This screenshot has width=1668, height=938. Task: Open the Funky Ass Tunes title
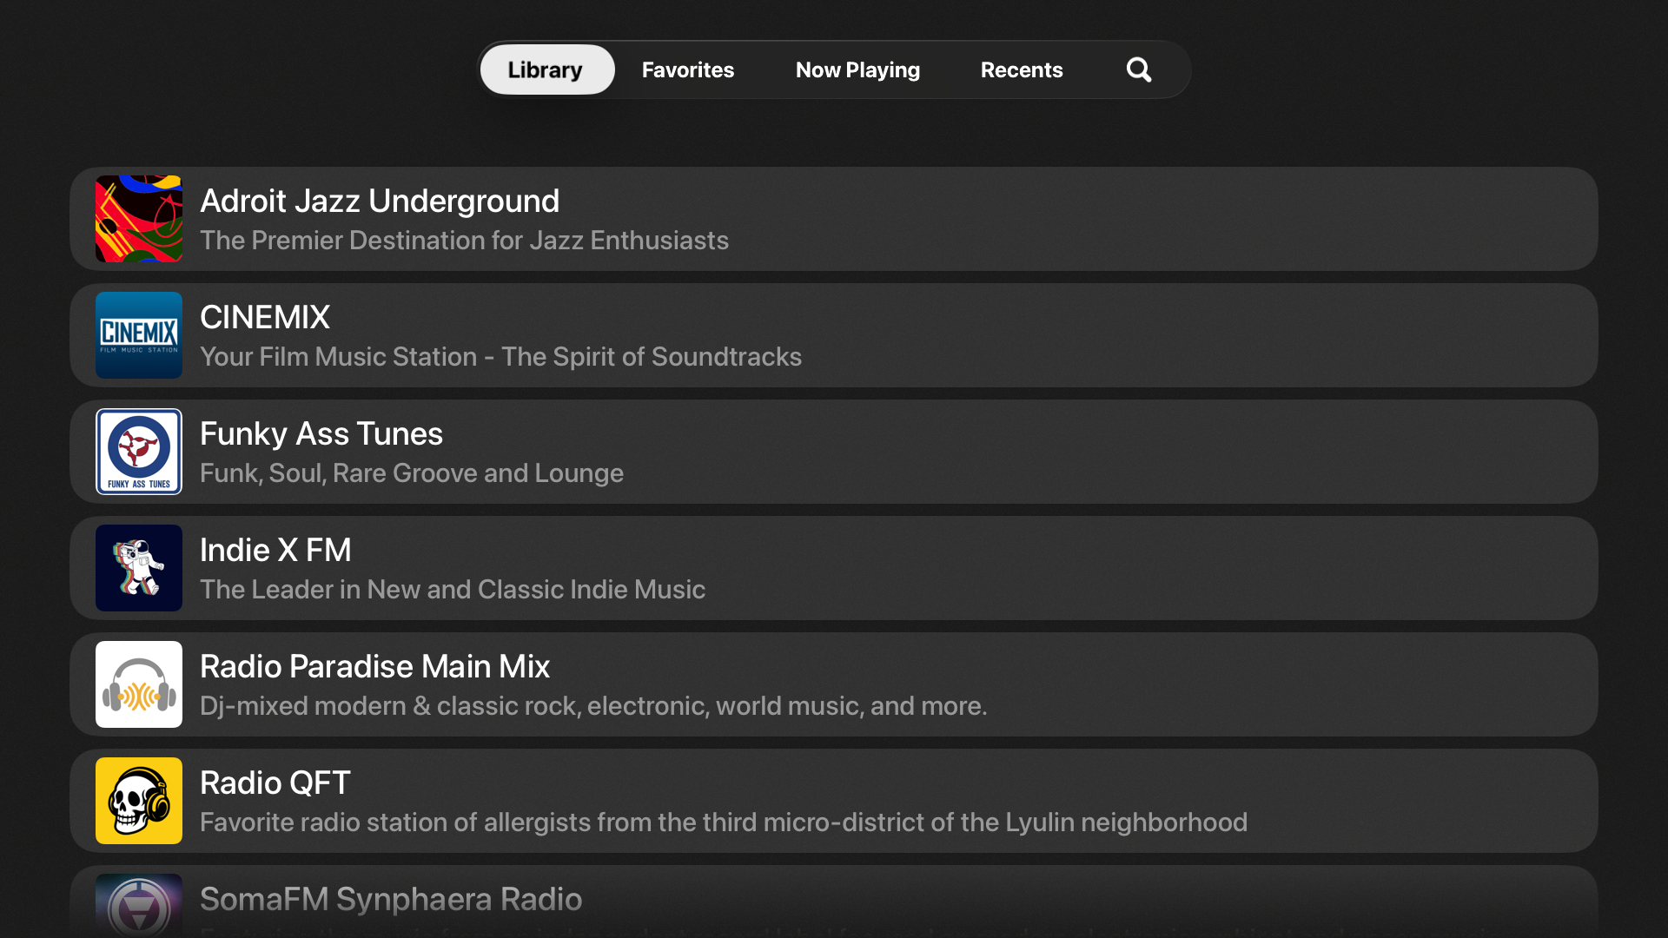tap(321, 434)
